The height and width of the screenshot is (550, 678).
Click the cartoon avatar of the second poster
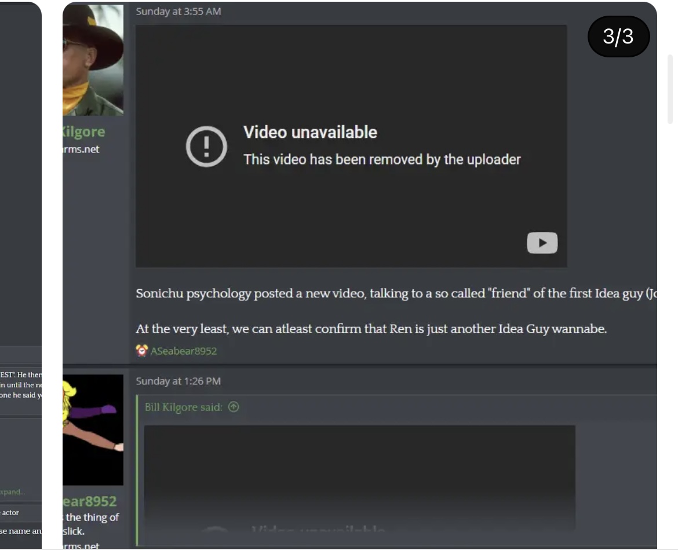pyautogui.click(x=93, y=430)
